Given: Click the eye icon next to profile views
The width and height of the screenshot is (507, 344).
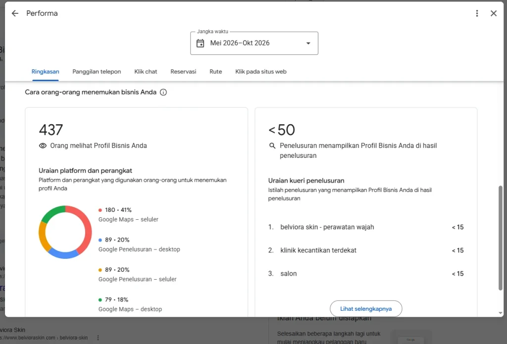Looking at the screenshot, I should 43,146.
